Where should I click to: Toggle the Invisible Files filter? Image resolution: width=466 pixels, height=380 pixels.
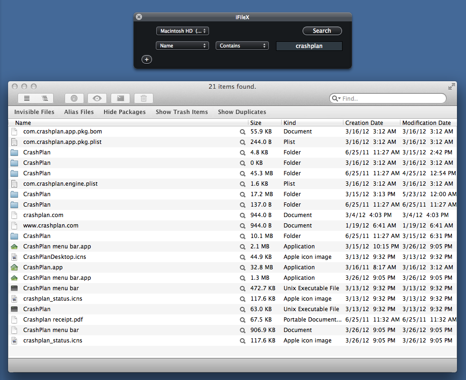tap(34, 112)
